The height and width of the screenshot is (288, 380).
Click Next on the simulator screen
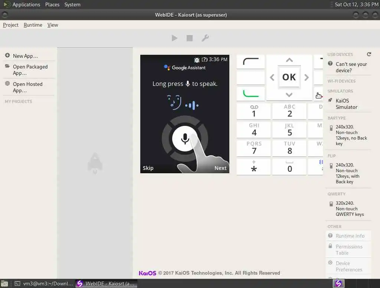pos(220,168)
